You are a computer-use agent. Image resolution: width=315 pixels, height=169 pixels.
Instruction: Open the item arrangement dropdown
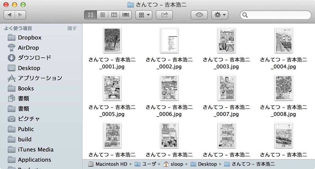tap(144, 15)
